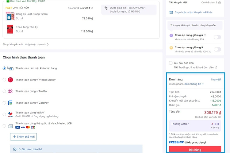The height and width of the screenshot is (153, 230).
Task: Select cash on delivery payment radio button
Action: pyautogui.click(x=4, y=68)
